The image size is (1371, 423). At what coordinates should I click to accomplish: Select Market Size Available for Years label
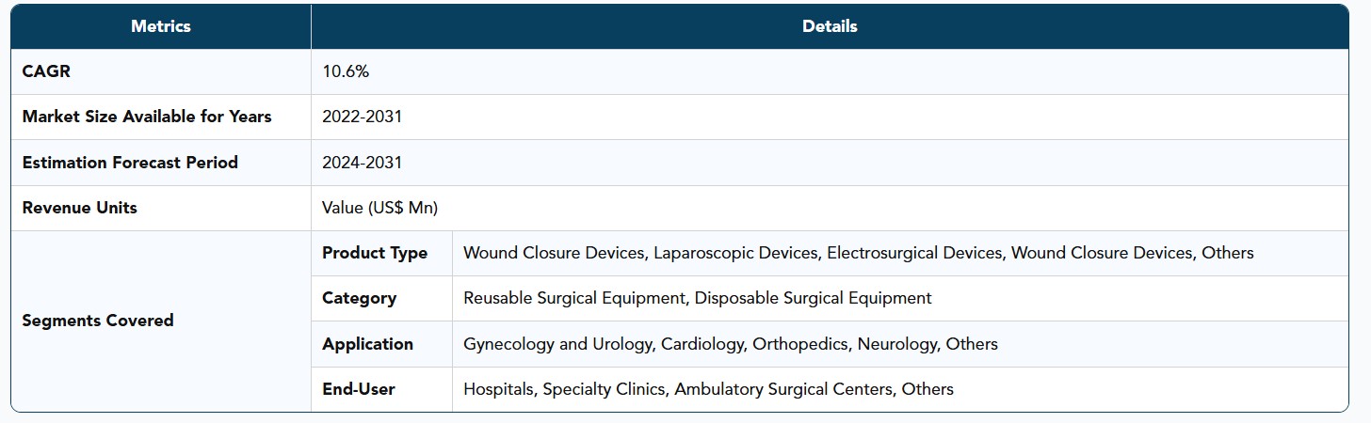[x=147, y=117]
